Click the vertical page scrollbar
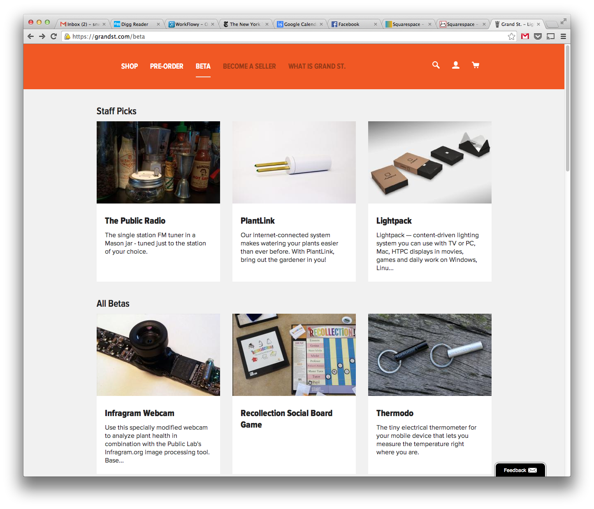Viewport: 594px width, 509px height. click(x=567, y=108)
